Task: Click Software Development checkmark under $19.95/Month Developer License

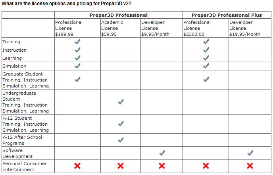Action: click(250, 153)
